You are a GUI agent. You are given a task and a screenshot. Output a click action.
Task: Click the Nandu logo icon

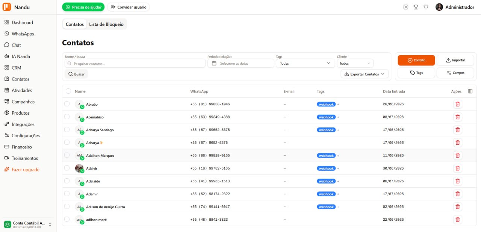click(x=7, y=7)
